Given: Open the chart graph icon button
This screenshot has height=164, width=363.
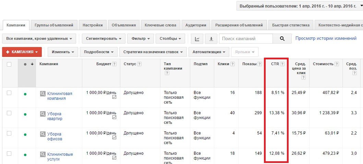Looking at the screenshot, I should pyautogui.click(x=197, y=39).
